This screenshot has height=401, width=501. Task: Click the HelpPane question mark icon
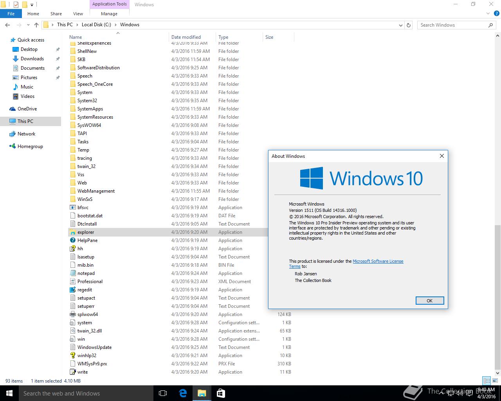[72, 240]
